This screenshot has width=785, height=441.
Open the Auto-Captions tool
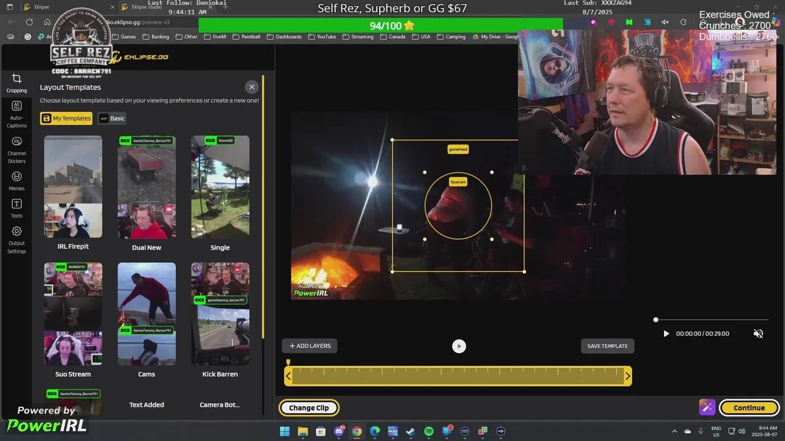(x=17, y=115)
